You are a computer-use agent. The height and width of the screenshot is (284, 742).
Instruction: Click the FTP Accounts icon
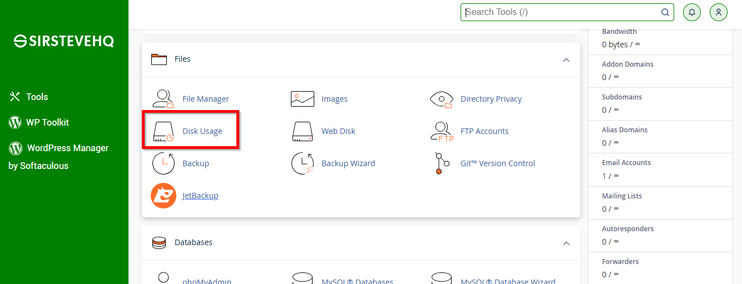tap(442, 131)
